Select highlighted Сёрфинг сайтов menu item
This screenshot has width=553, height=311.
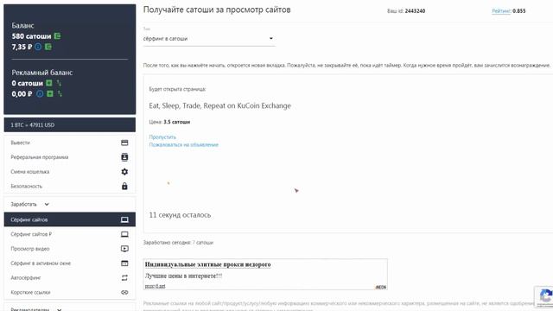(x=69, y=219)
